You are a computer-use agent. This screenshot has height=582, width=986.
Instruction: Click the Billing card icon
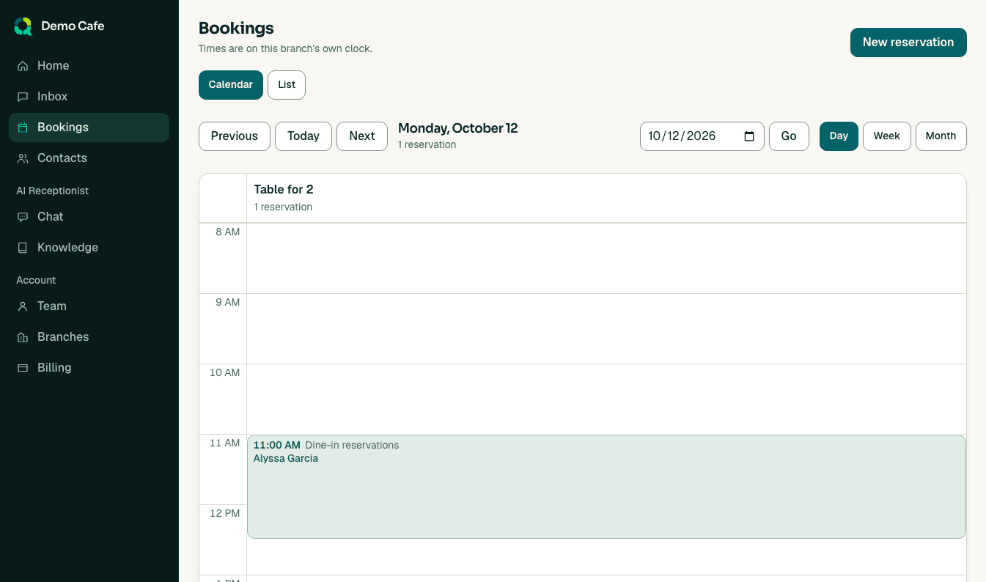(23, 368)
